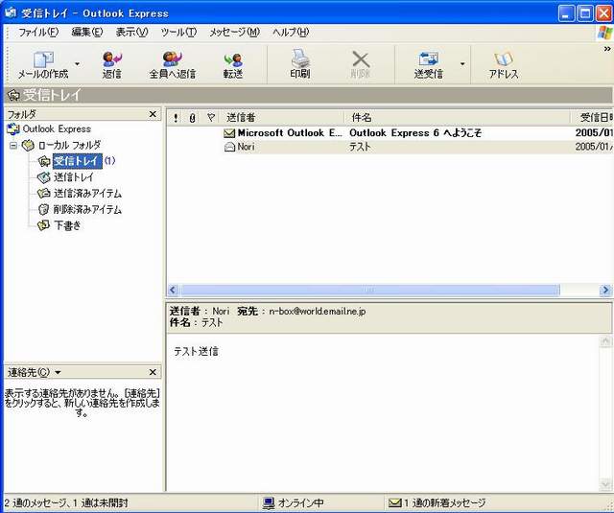Open the メールの作成 dropdown arrow

[77, 64]
